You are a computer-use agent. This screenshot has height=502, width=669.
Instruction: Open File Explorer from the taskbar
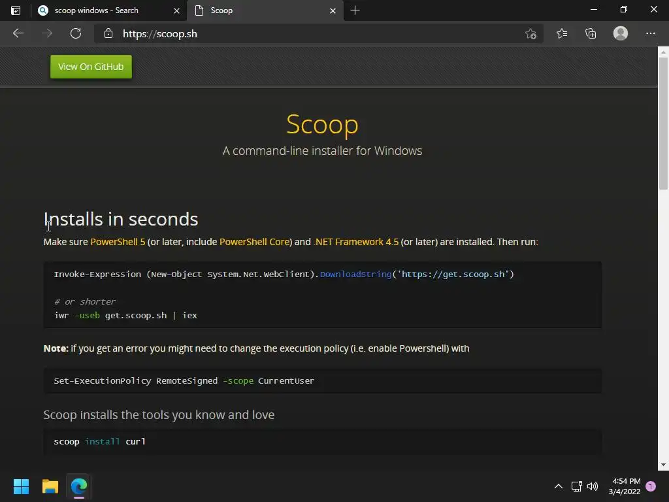(x=50, y=486)
